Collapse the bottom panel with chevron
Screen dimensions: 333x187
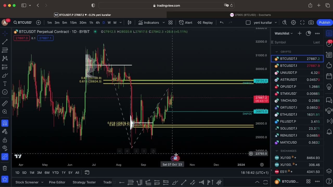coord(257,182)
